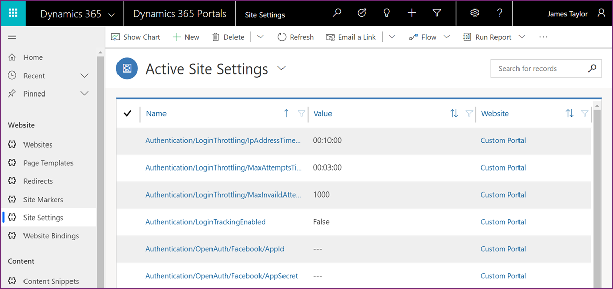This screenshot has width=613, height=289.
Task: Collapse the sidebar with hamburger icon
Action: (x=12, y=37)
